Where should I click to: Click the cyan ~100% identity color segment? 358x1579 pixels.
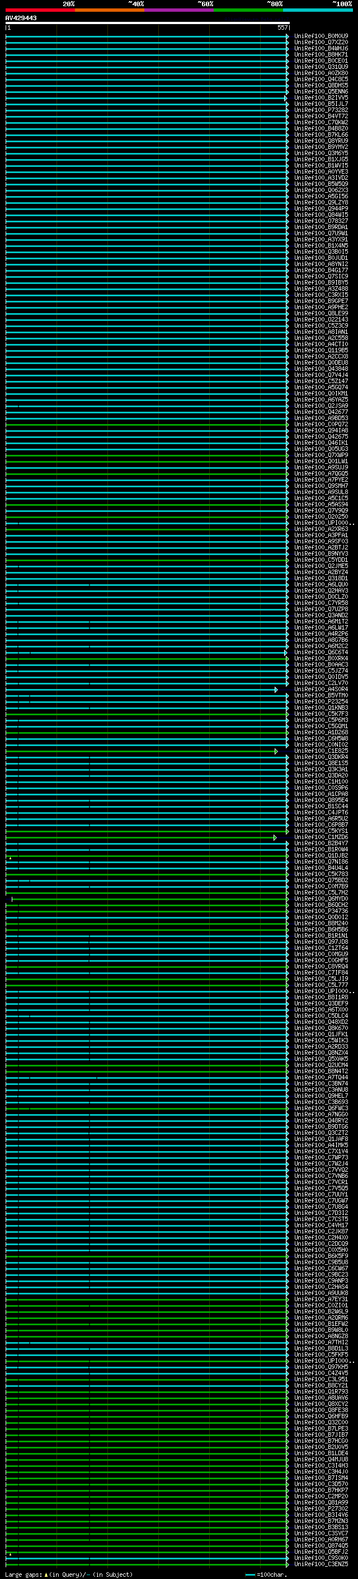point(318,10)
